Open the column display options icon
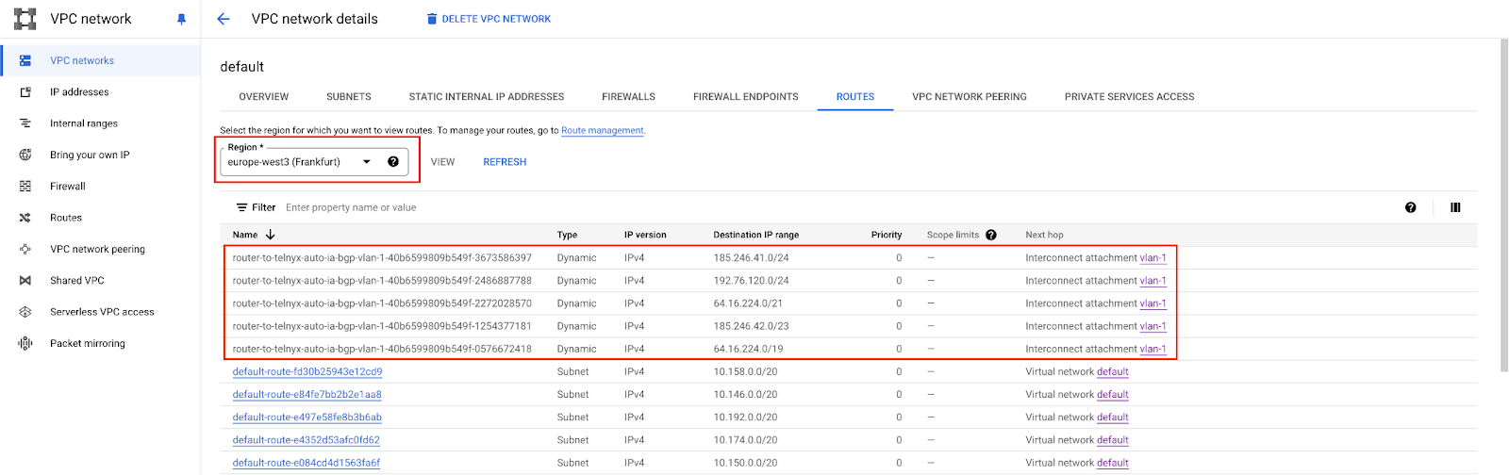The width and height of the screenshot is (1509, 475). tap(1455, 207)
